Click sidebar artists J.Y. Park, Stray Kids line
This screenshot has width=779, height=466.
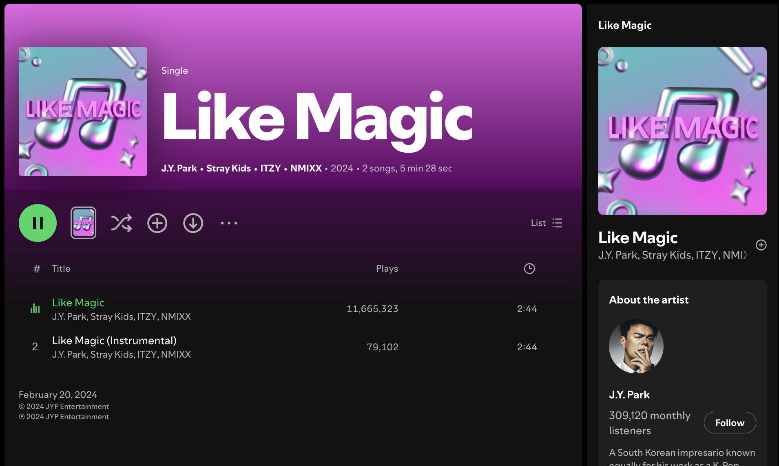point(672,255)
